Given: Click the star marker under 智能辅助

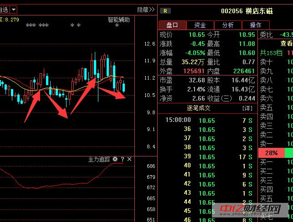Looking at the screenshot, I should pyautogui.click(x=117, y=26).
